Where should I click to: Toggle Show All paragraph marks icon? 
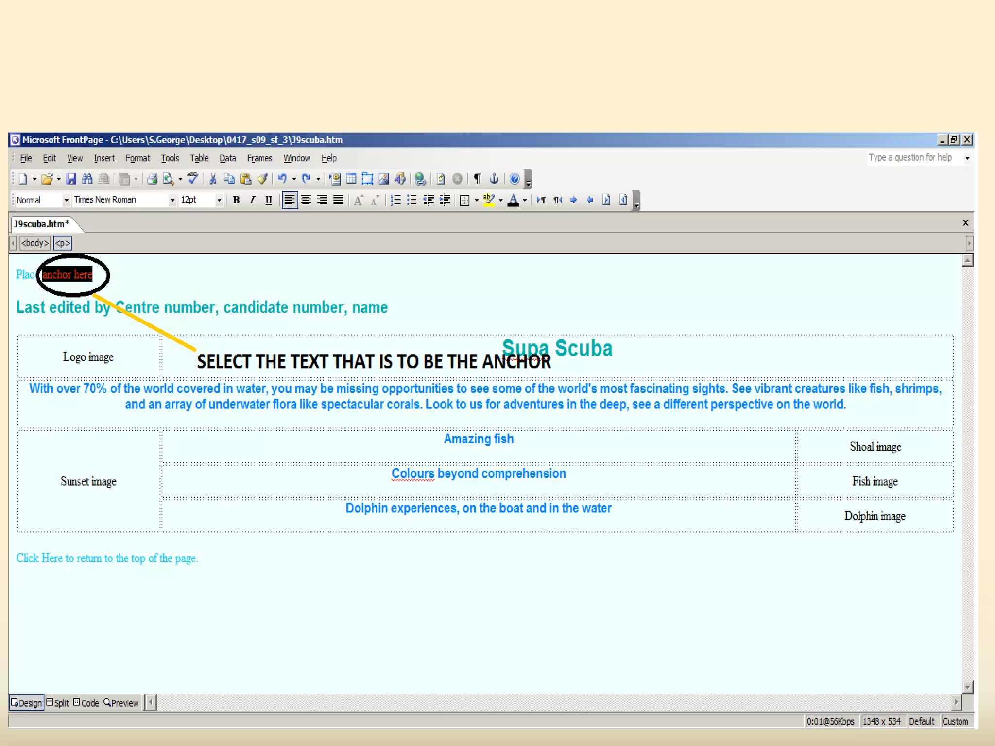click(x=478, y=179)
